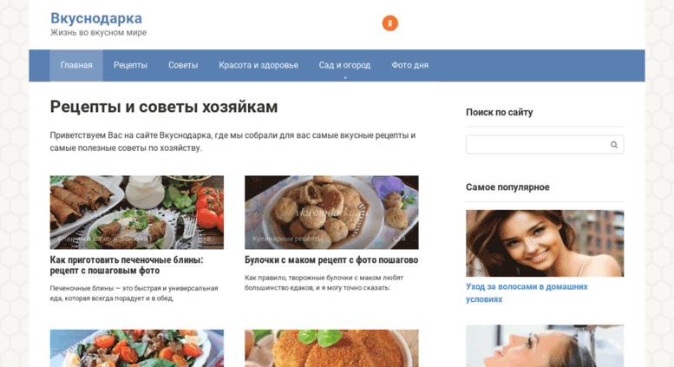
Task: Open article Булочки с маком рецепт
Action: pyautogui.click(x=331, y=260)
